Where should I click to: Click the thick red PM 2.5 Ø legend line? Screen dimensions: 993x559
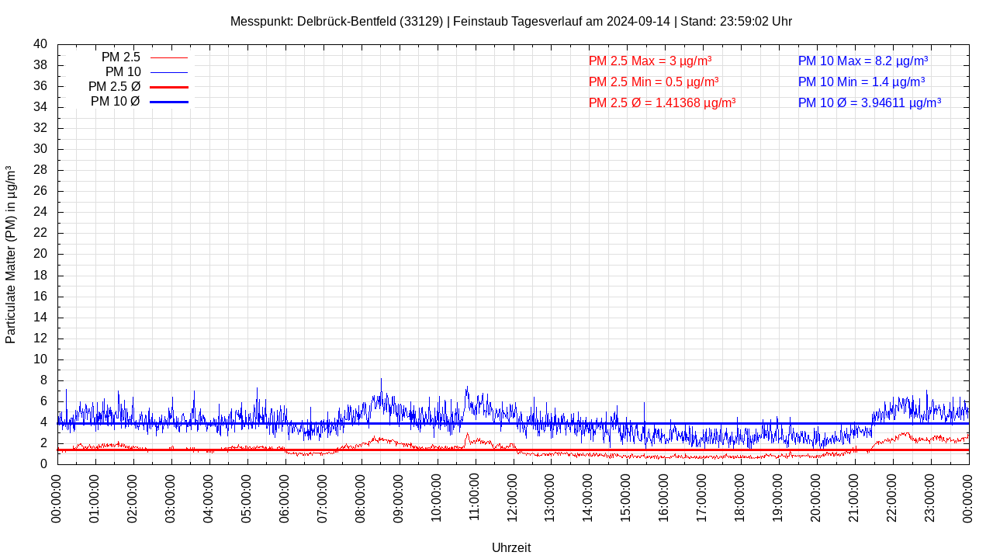point(168,87)
